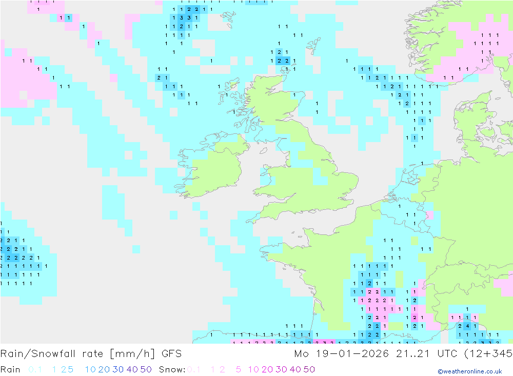Image resolution: width=513 pixels, height=376 pixels.
Task: Select the Snow 0.1 legend value
Action: point(194,369)
